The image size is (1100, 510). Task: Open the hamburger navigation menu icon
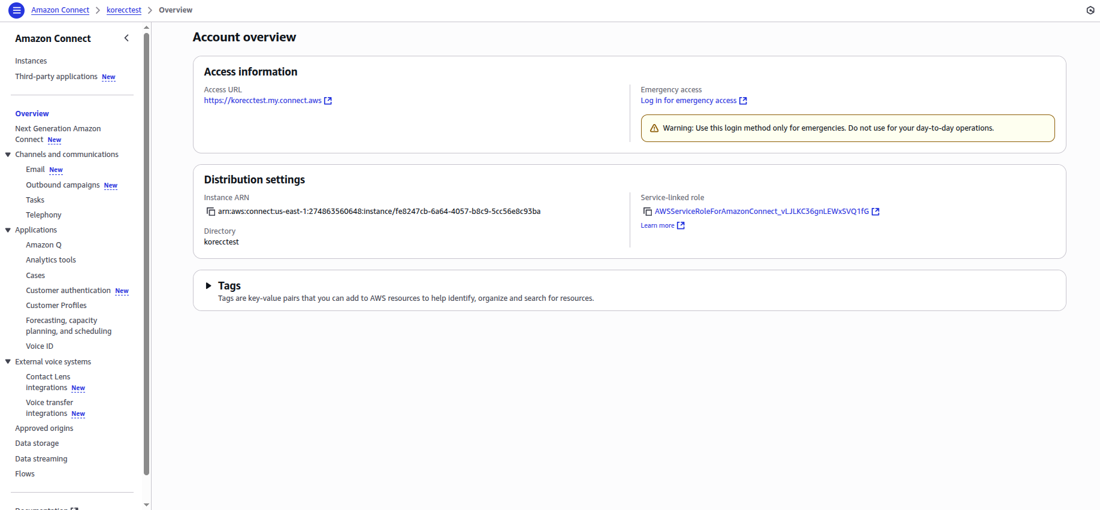16,10
